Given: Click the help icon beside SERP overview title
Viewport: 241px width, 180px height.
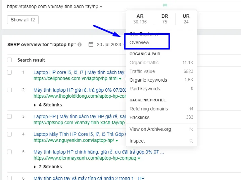Looking at the screenshot, I should click(x=80, y=44).
